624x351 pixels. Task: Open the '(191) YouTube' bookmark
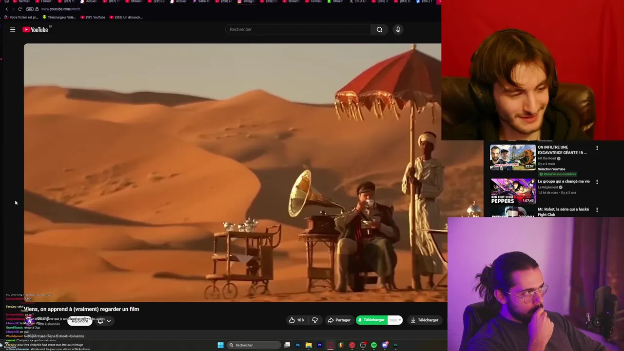[93, 18]
